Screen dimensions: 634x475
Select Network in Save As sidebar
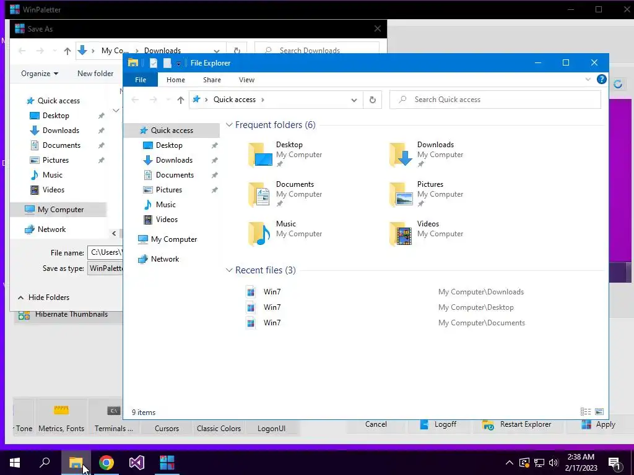[51, 229]
